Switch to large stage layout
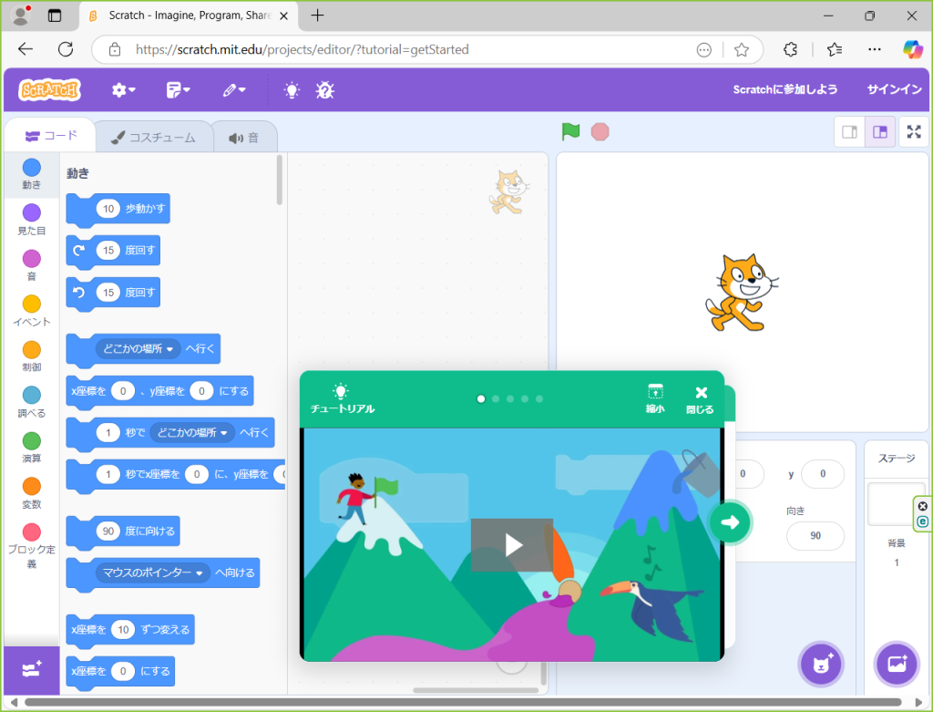 (x=880, y=131)
